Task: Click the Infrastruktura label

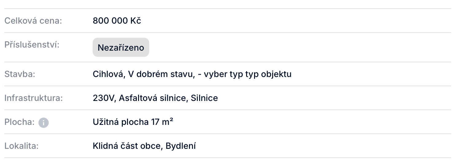Action: coord(33,98)
